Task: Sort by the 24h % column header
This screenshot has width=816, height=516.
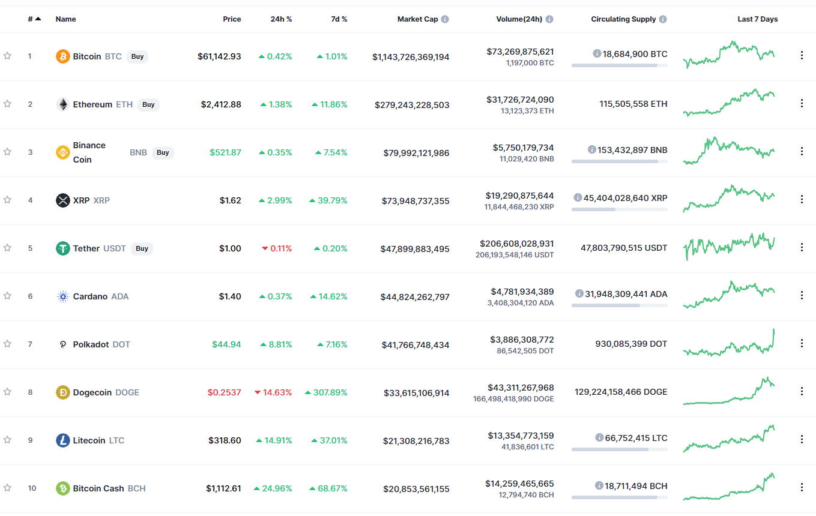Action: coord(281,19)
